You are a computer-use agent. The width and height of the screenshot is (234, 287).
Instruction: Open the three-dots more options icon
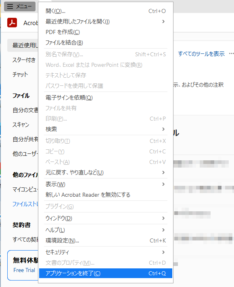(231, 53)
